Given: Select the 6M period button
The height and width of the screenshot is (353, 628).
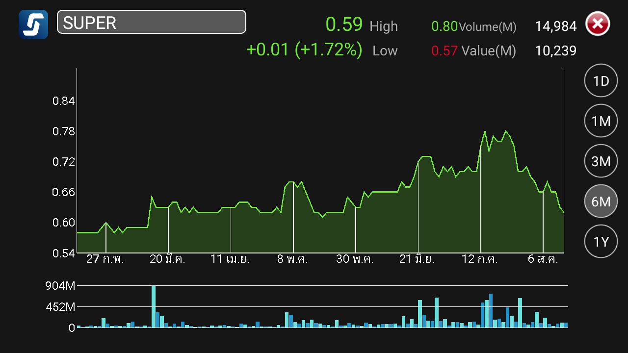Looking at the screenshot, I should click(601, 202).
